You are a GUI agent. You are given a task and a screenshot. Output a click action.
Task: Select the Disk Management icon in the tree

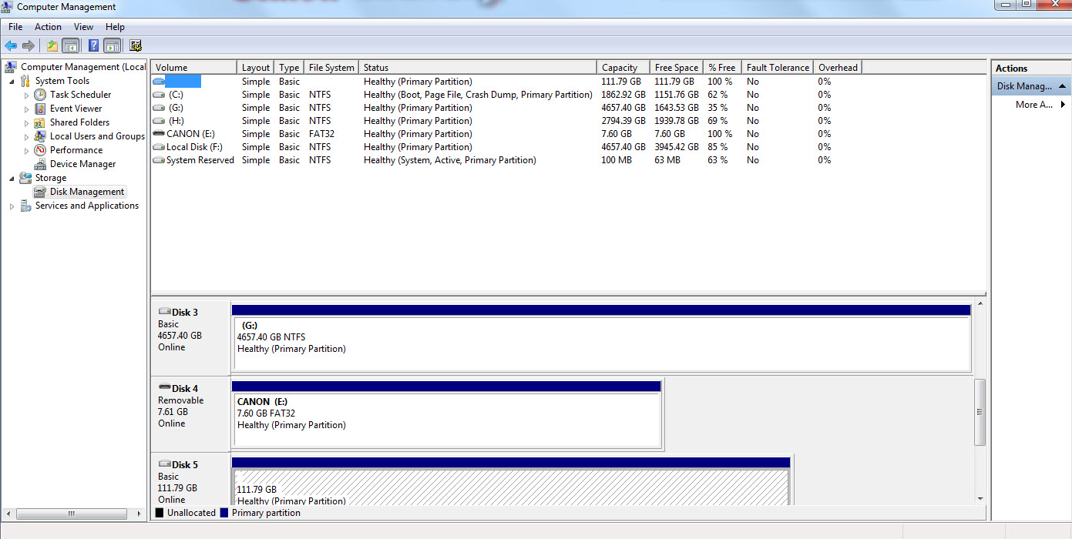[x=39, y=191]
